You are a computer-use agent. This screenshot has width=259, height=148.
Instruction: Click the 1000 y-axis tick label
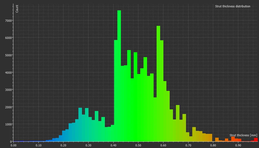coord(8,124)
